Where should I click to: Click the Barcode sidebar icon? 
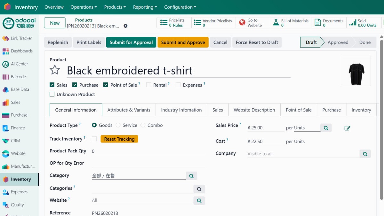click(x=6, y=77)
